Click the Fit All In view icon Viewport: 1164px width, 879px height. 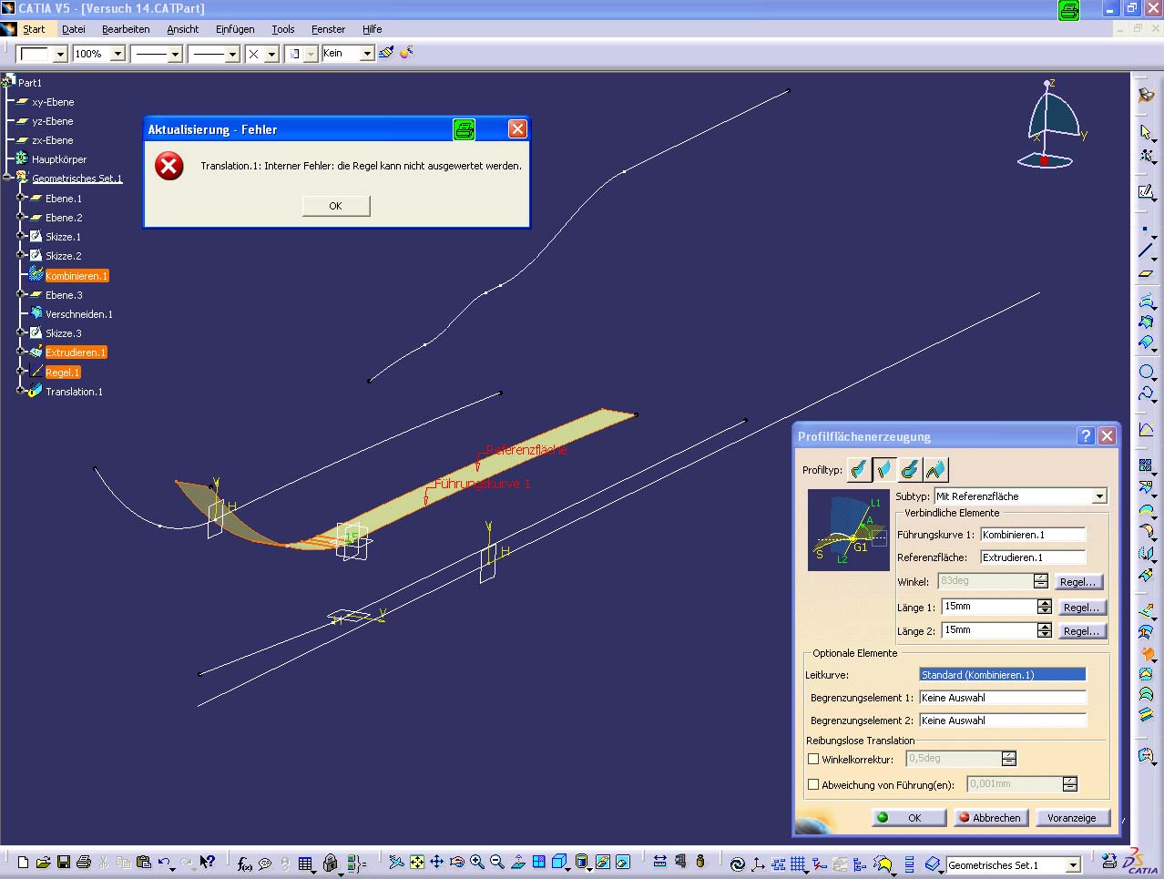click(x=416, y=862)
